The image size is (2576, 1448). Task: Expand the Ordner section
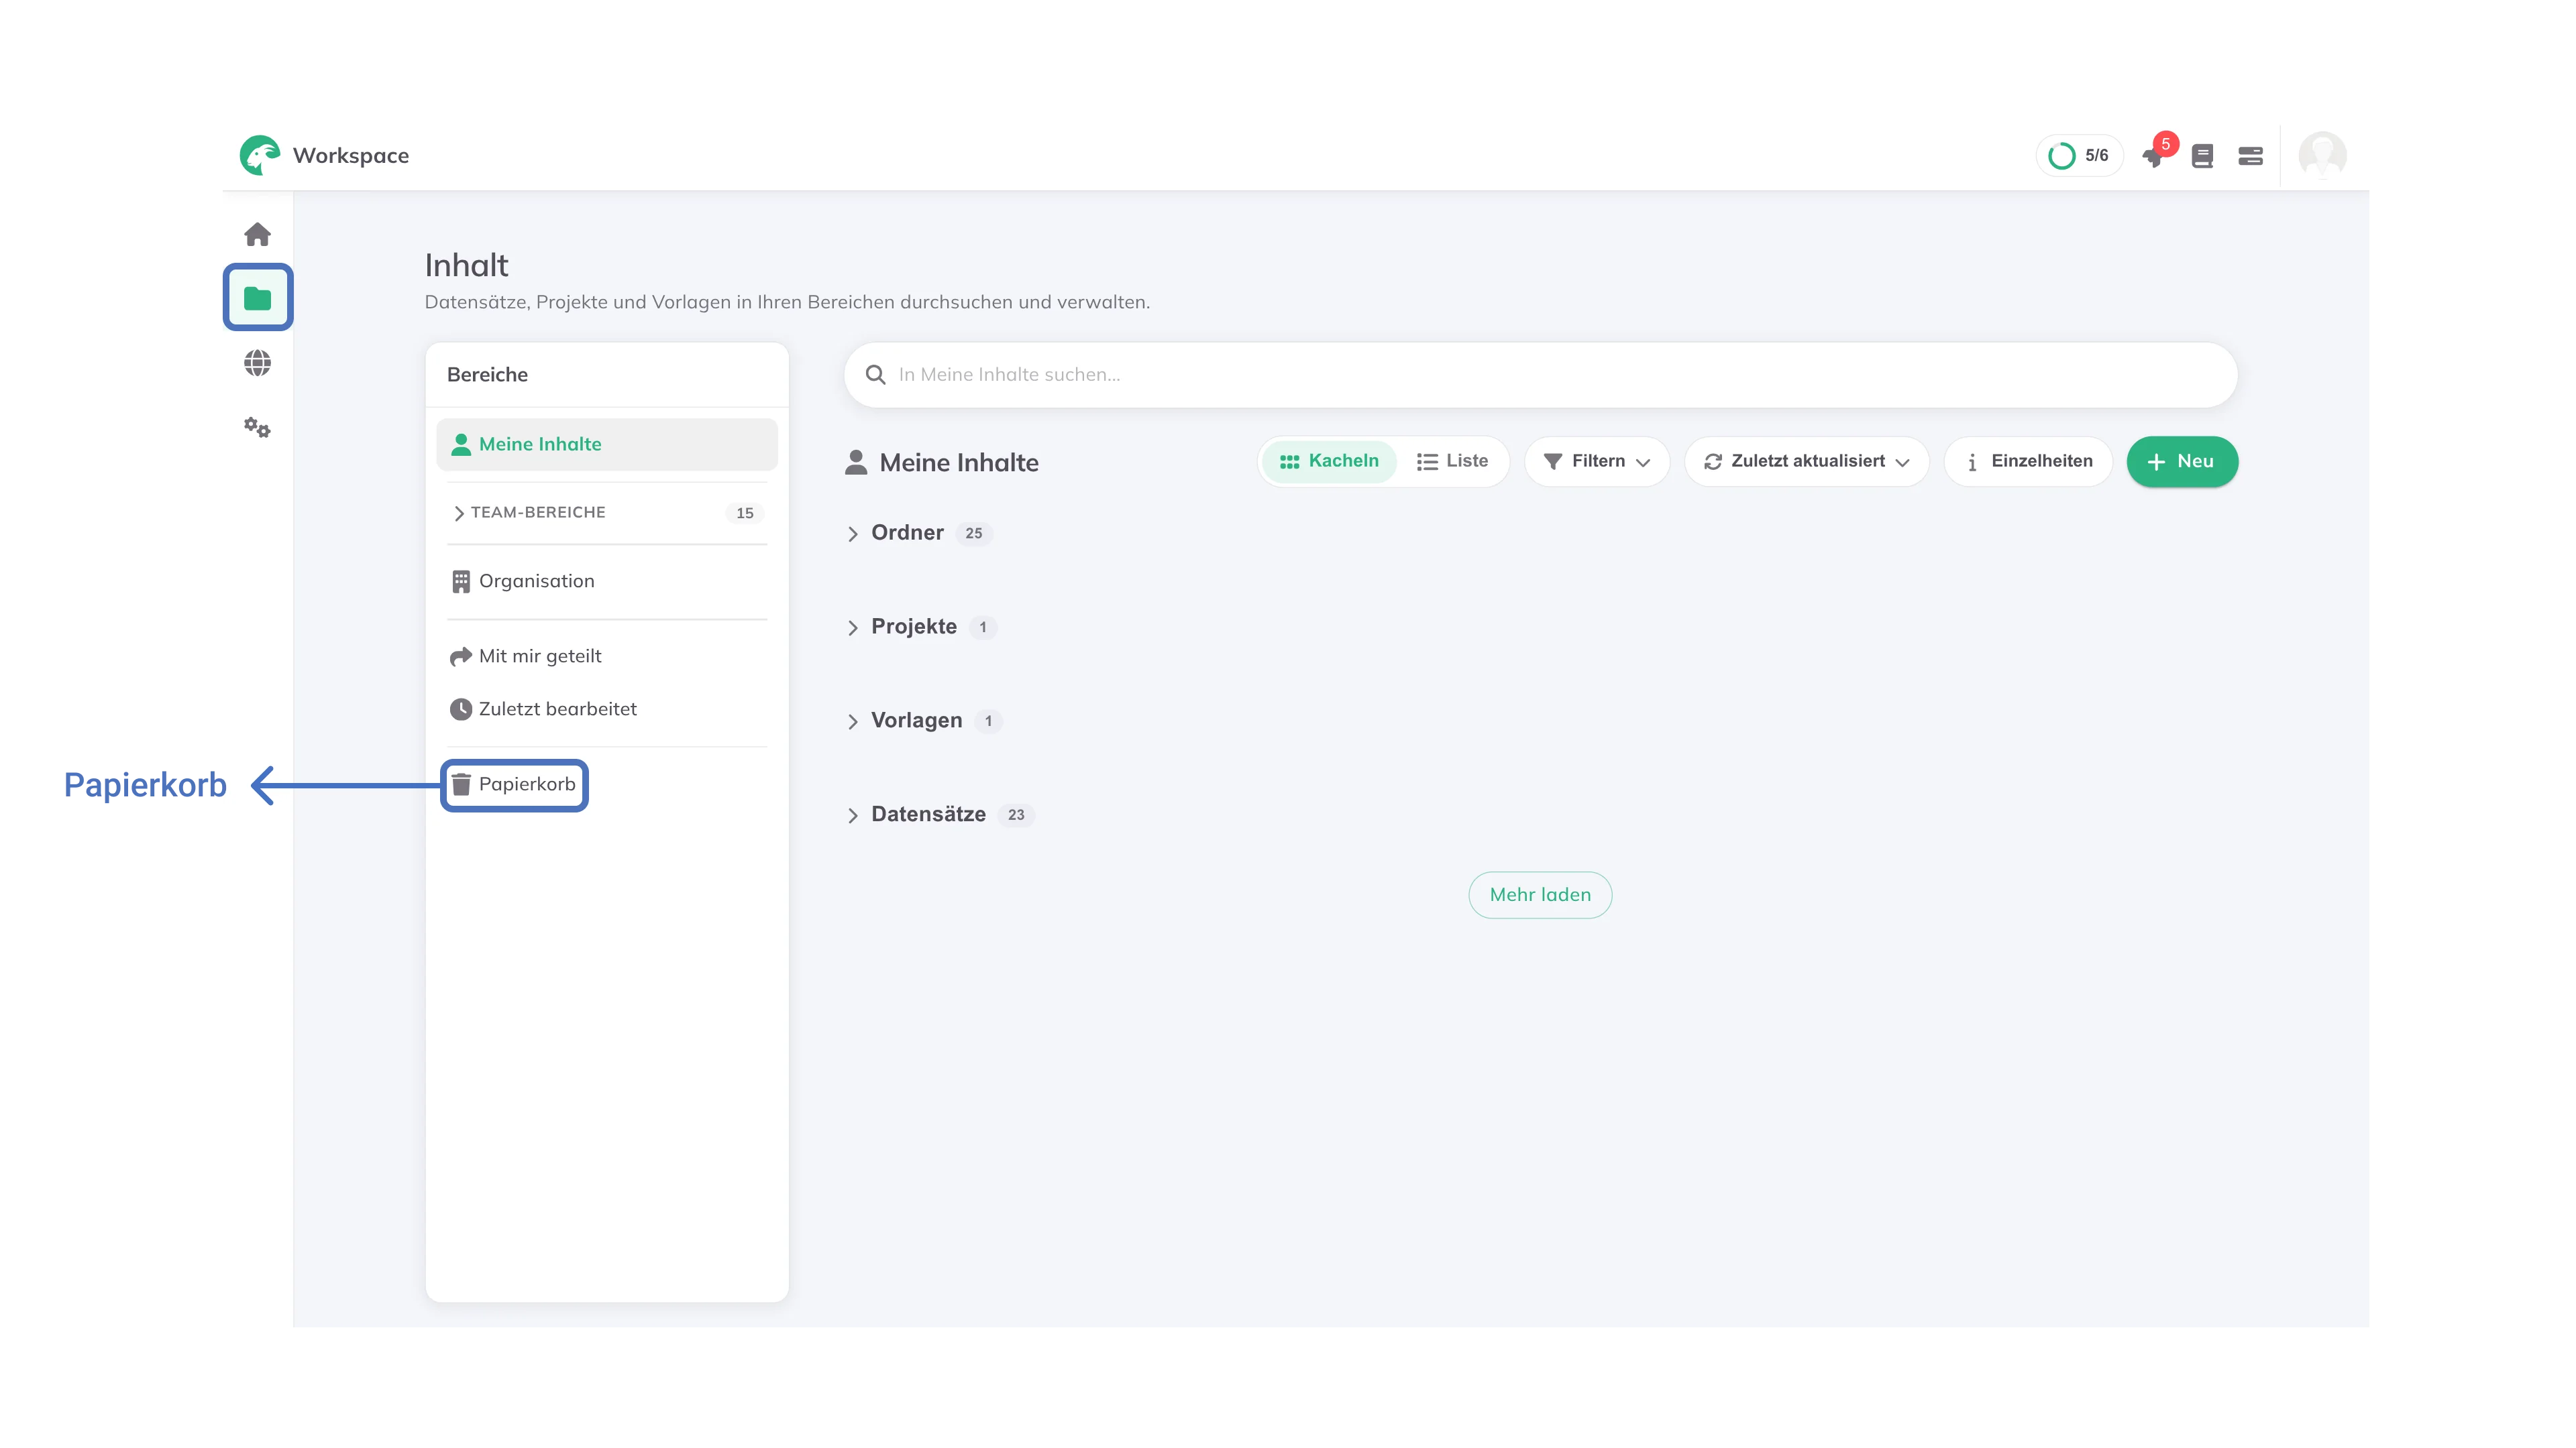[x=852, y=534]
